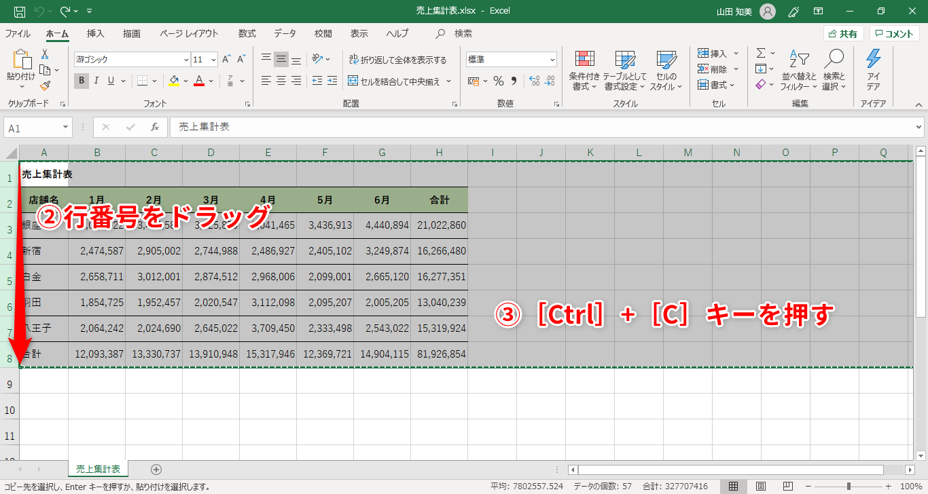Open 条件付き書式 conditional formatting
Image resolution: width=928 pixels, height=494 pixels.
(x=584, y=71)
